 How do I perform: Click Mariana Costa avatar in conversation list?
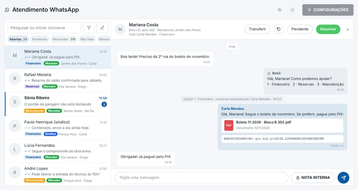coord(15,56)
